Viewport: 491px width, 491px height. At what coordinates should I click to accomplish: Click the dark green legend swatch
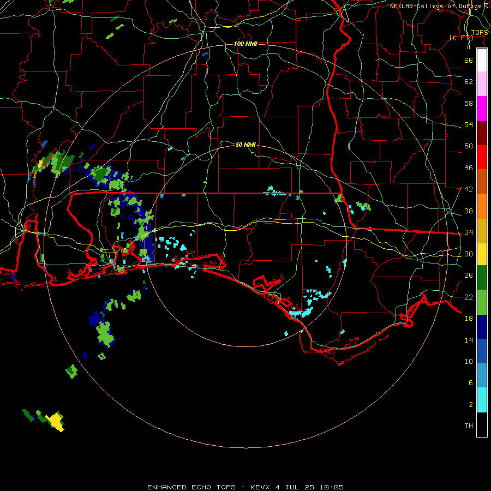(x=482, y=278)
